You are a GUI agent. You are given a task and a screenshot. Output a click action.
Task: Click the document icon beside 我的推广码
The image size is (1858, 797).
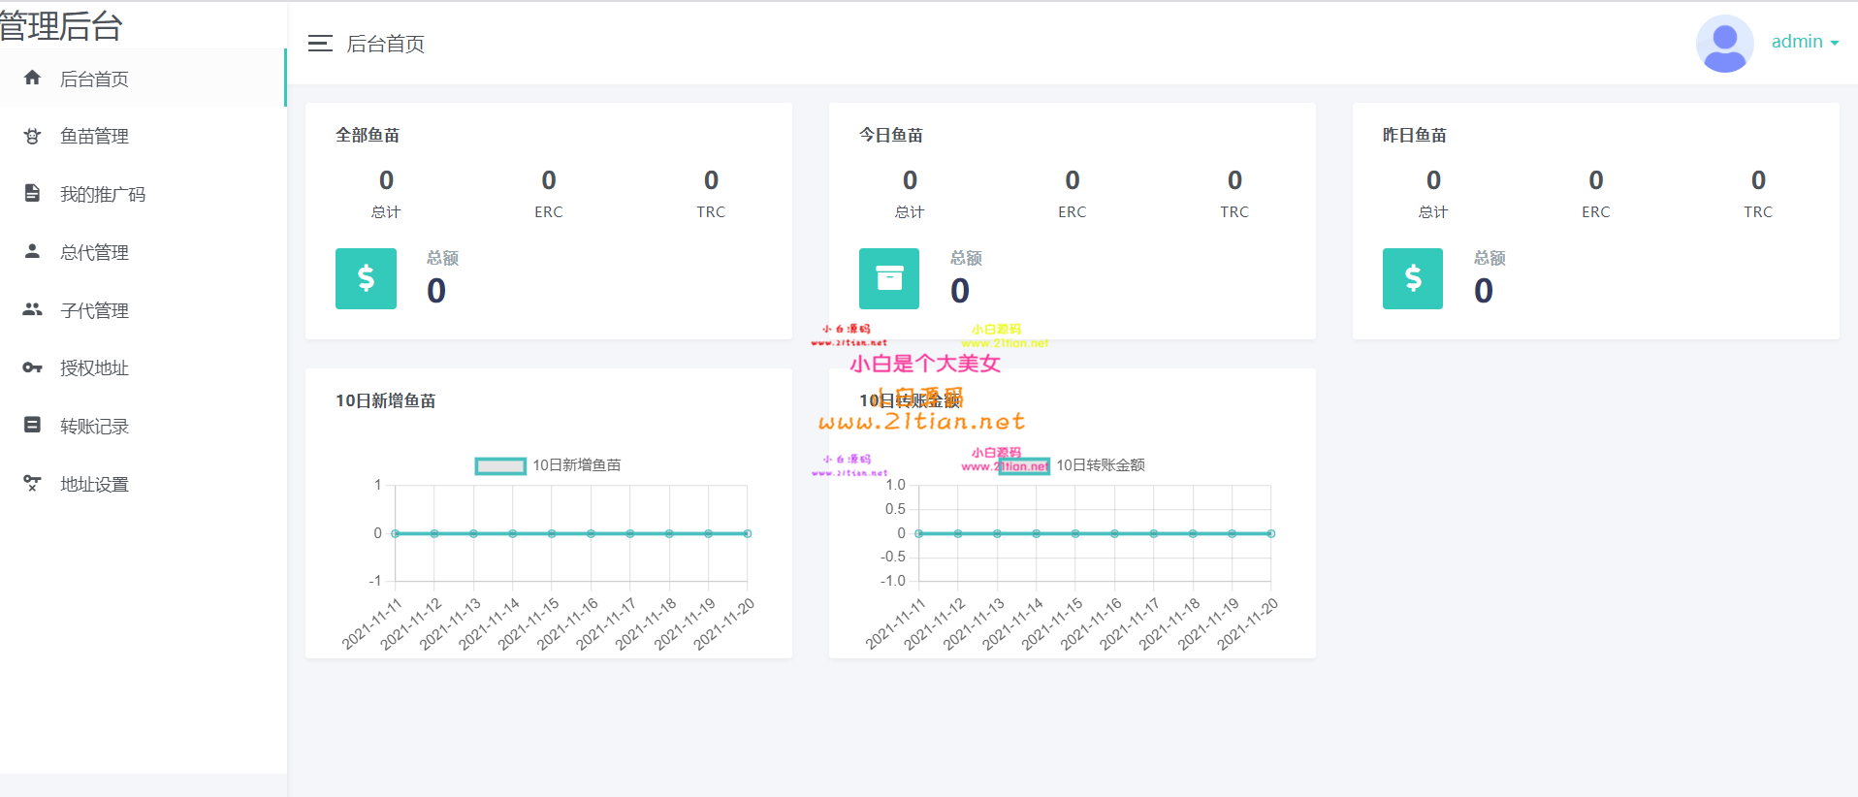(32, 193)
